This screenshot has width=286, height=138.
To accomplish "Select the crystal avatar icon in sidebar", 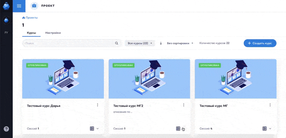I will (6, 20).
